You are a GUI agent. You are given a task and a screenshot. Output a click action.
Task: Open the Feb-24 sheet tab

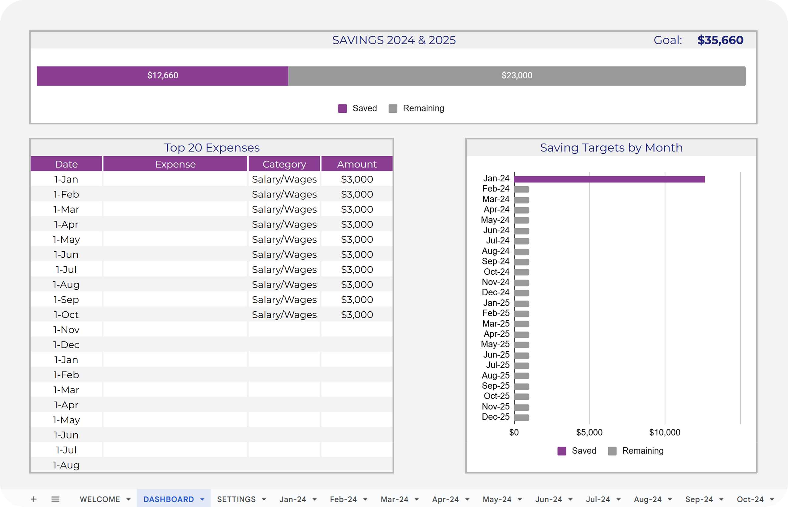coord(343,499)
